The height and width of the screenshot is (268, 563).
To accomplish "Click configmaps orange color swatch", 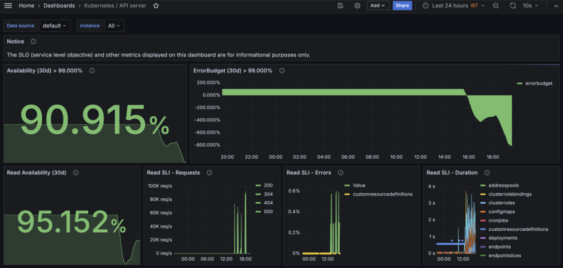I will 483,212.
